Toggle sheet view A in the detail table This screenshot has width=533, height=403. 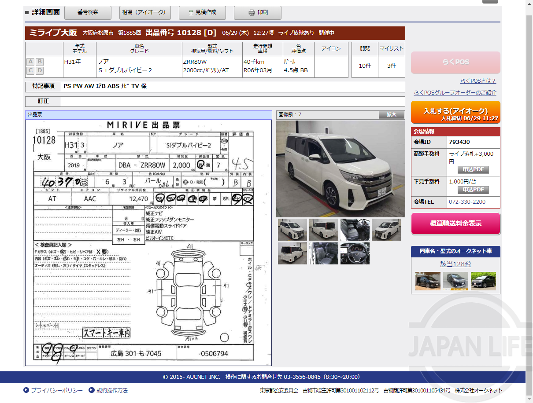pos(30,62)
